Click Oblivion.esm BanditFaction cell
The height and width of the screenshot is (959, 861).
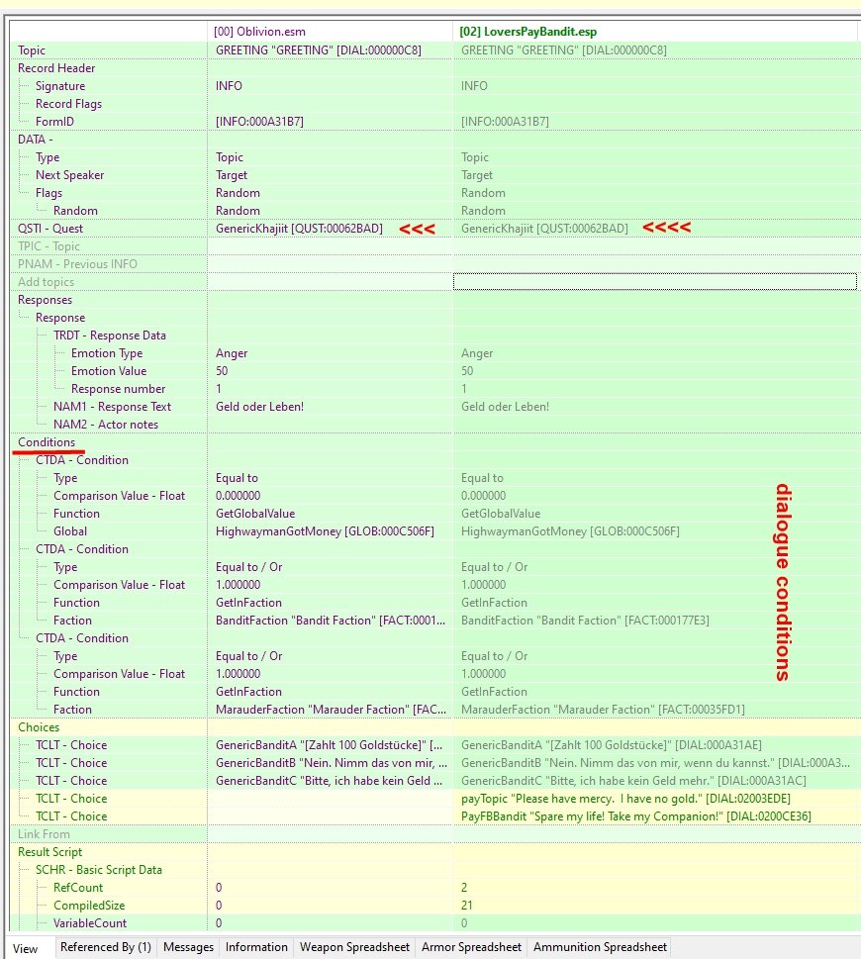point(331,621)
